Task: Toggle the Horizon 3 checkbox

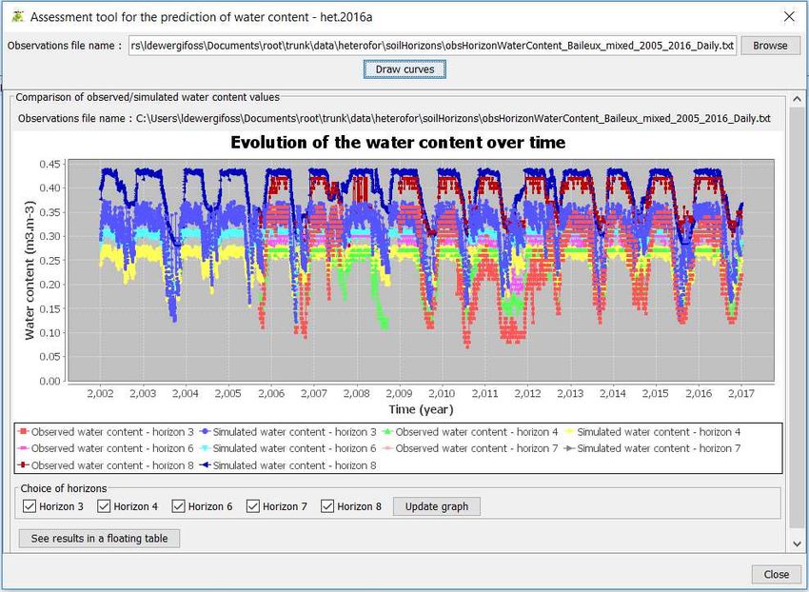Action: (29, 506)
